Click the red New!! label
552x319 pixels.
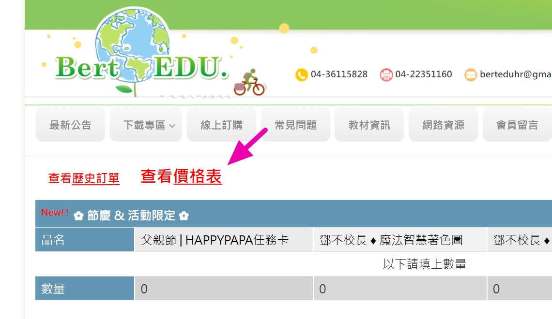pyautogui.click(x=55, y=212)
